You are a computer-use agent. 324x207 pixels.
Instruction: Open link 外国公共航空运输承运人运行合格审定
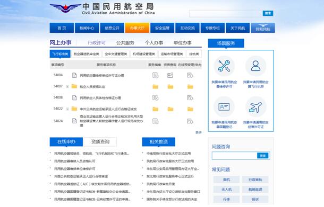81,176
